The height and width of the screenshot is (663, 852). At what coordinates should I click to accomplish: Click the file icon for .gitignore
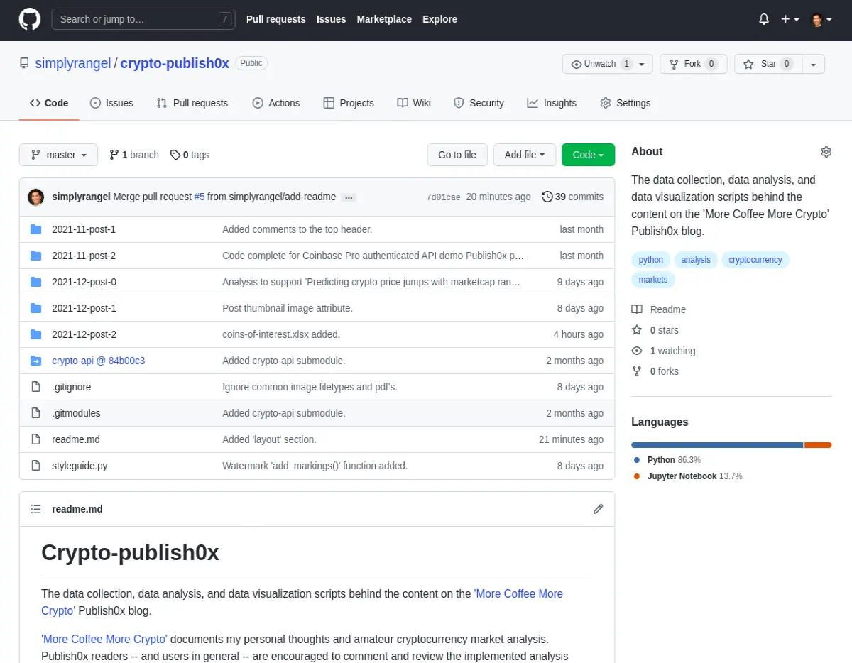pyautogui.click(x=36, y=387)
